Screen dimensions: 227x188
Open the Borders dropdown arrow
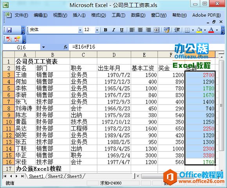(193, 30)
